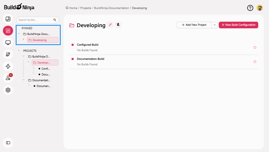Image resolution: width=269 pixels, height=152 pixels.
Task: Click the red status square of Documentation-Build
Action: [73, 59]
